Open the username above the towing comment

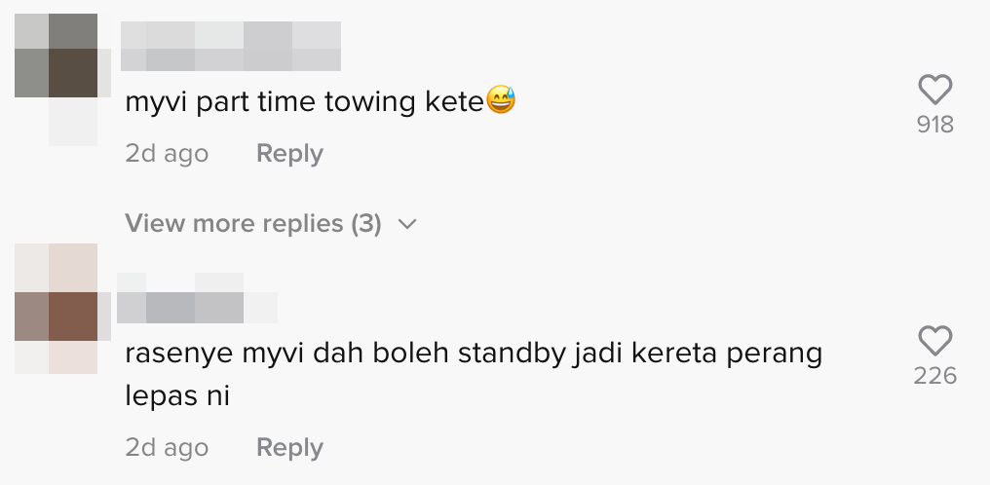(231, 46)
